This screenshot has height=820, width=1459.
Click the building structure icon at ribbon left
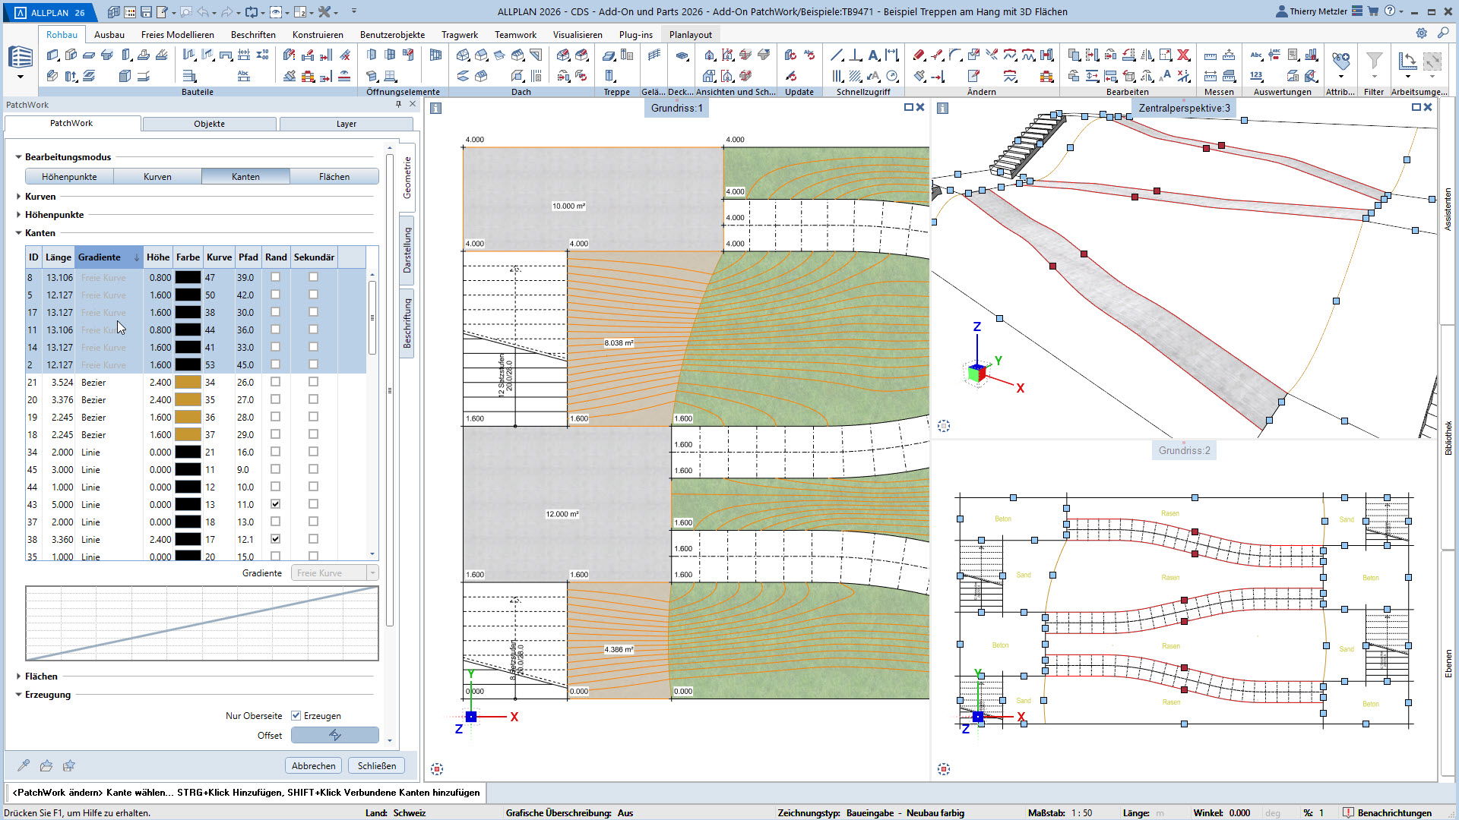(x=21, y=58)
